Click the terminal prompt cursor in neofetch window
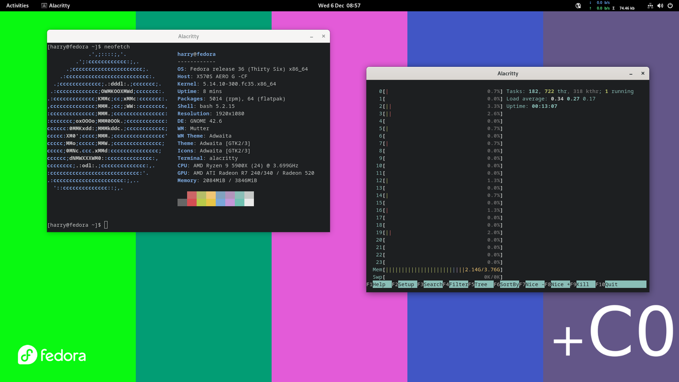Viewport: 679px width, 382px height. click(x=106, y=225)
